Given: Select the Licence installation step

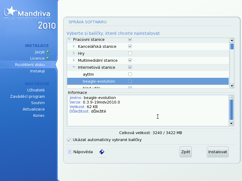Looking at the screenshot, I should tap(37, 58).
